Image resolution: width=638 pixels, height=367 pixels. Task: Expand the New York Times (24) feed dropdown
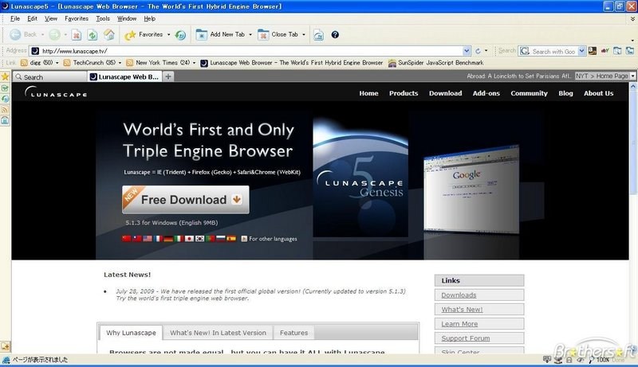(x=194, y=63)
